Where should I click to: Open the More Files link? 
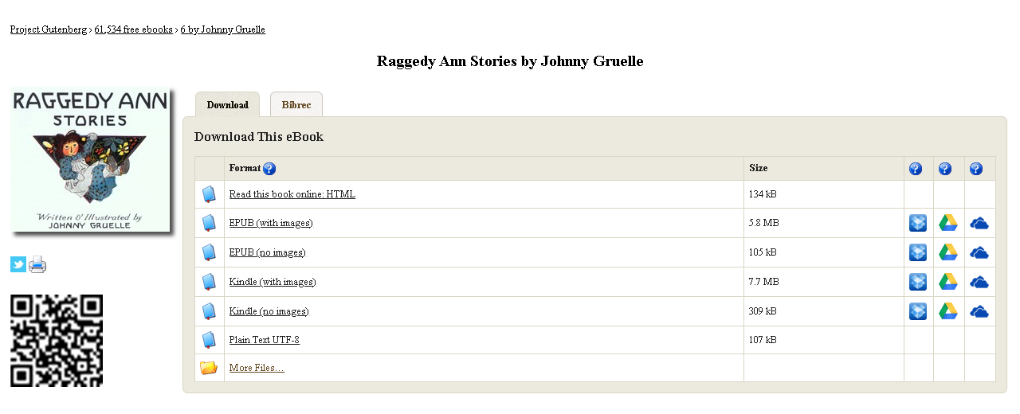tap(256, 368)
